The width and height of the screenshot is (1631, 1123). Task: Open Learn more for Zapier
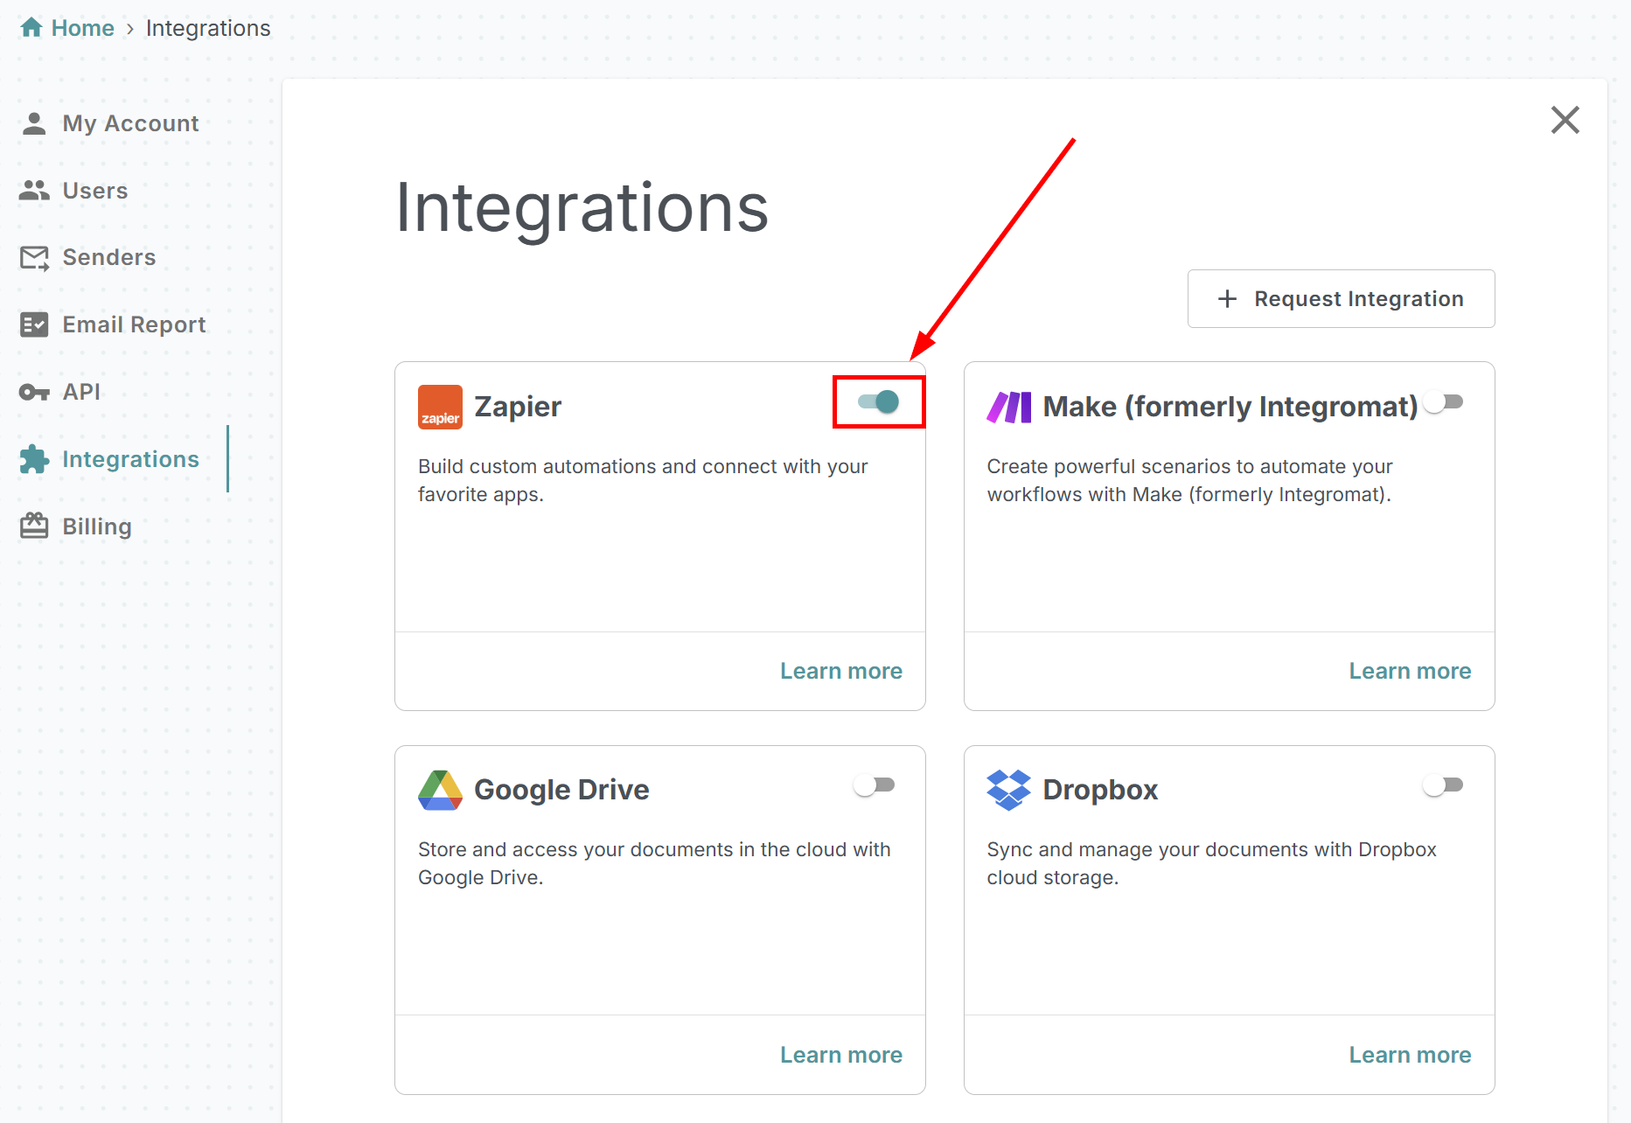click(x=840, y=670)
